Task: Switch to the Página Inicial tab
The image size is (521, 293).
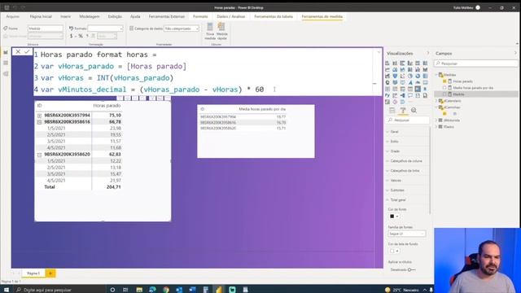Action: [41, 16]
